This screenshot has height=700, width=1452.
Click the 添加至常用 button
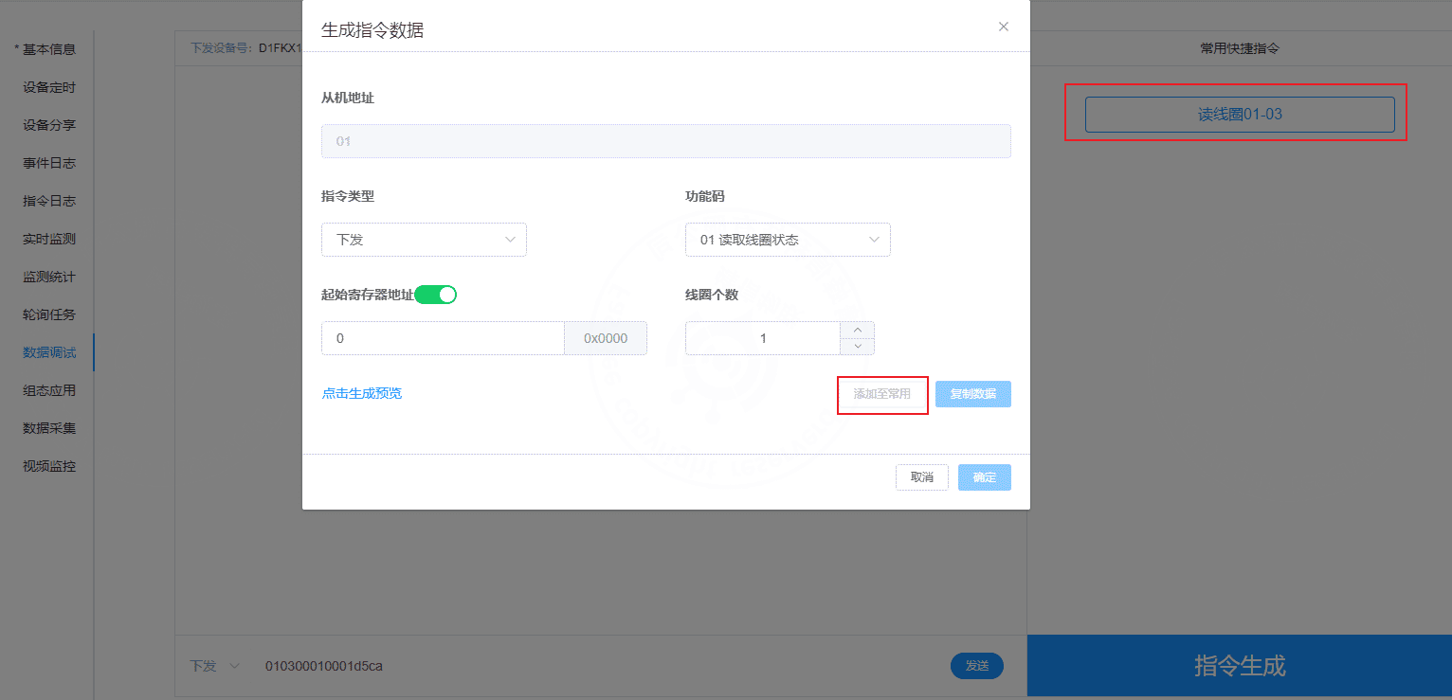click(x=881, y=394)
